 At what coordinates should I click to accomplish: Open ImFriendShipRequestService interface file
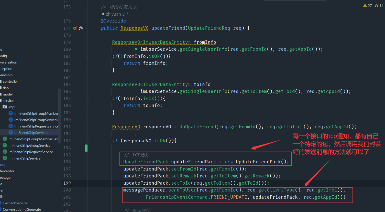31,152
